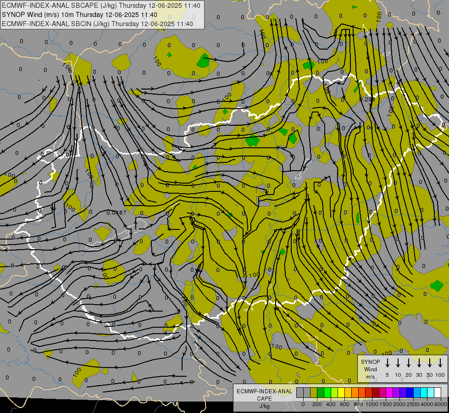The image size is (449, 413).
Task: Click the wind legend arrow above 5
Action: 388,363
